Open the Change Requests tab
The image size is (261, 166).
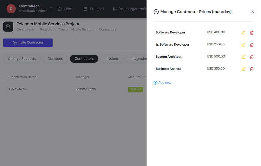(x=22, y=59)
